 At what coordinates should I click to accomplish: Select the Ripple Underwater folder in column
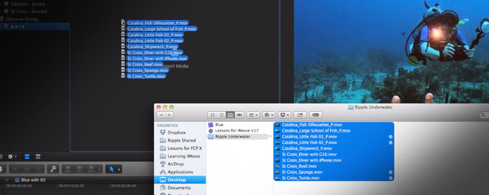coord(238,137)
